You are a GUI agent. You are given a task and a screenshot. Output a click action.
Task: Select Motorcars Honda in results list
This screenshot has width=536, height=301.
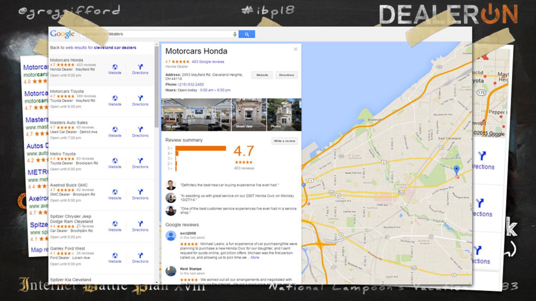[66, 60]
